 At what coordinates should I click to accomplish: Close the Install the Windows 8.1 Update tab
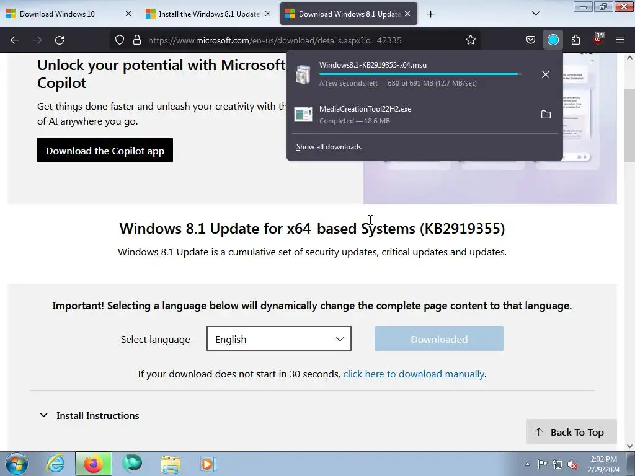coord(268,14)
